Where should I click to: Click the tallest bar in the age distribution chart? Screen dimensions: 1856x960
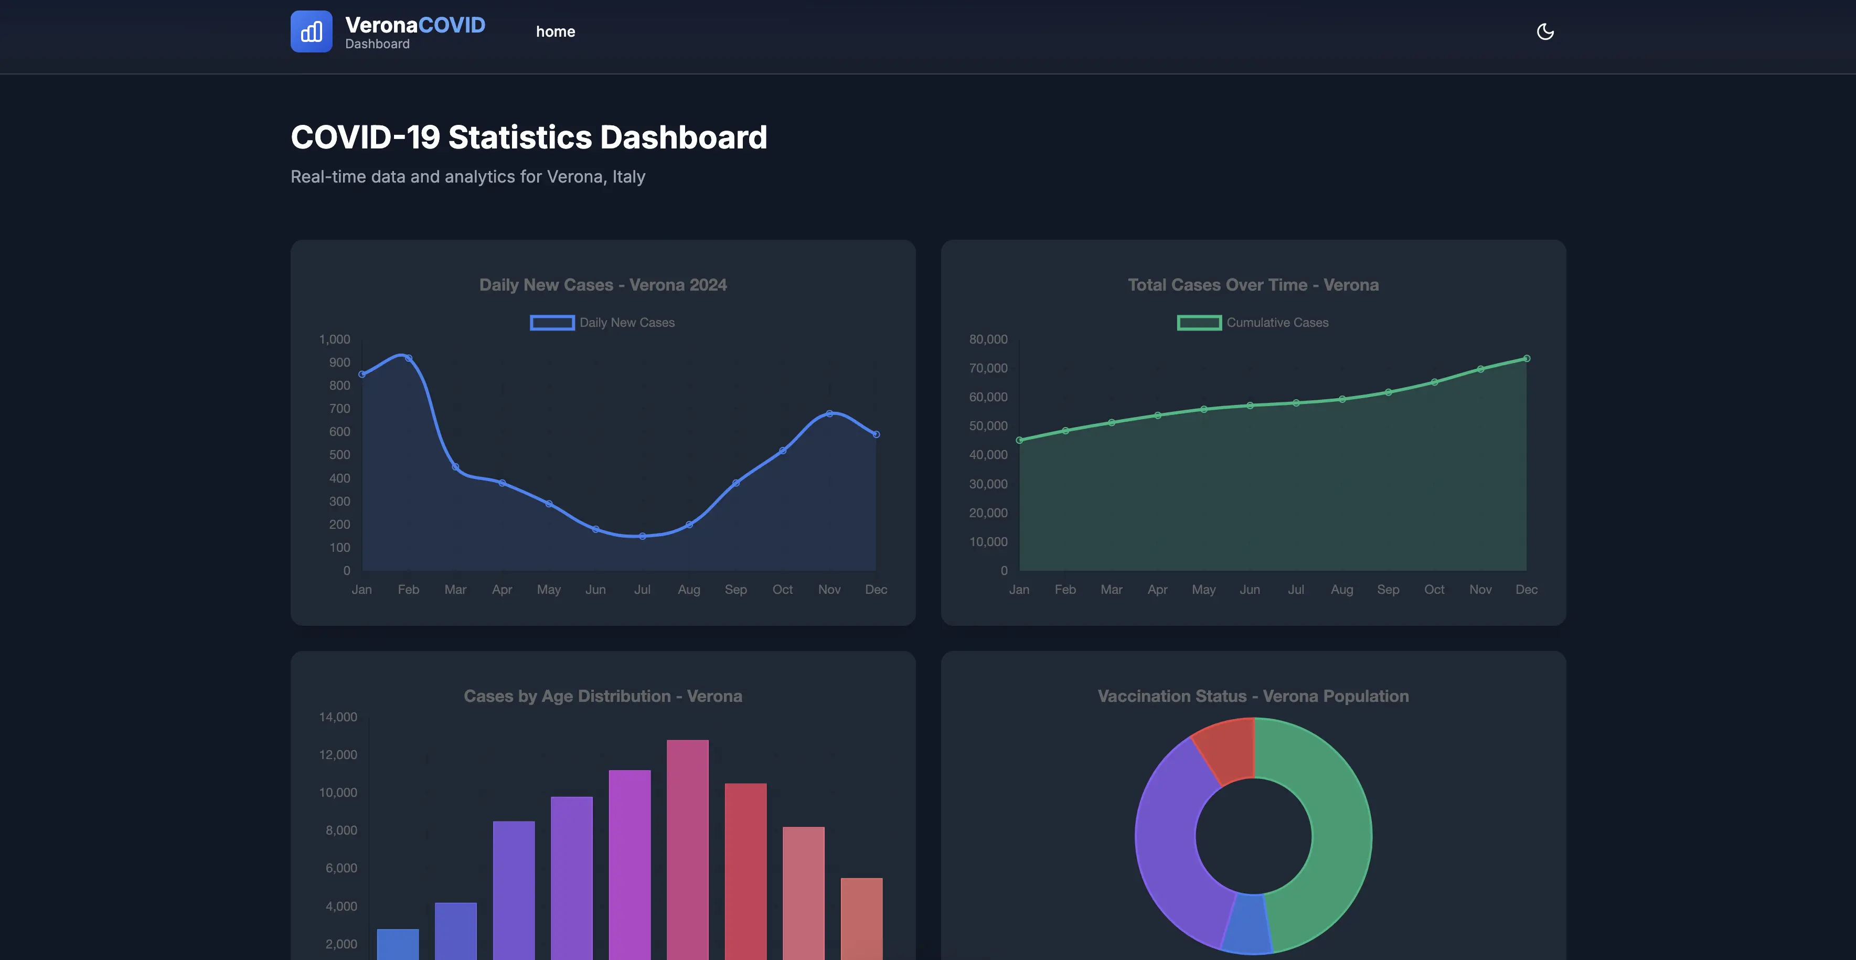[687, 850]
